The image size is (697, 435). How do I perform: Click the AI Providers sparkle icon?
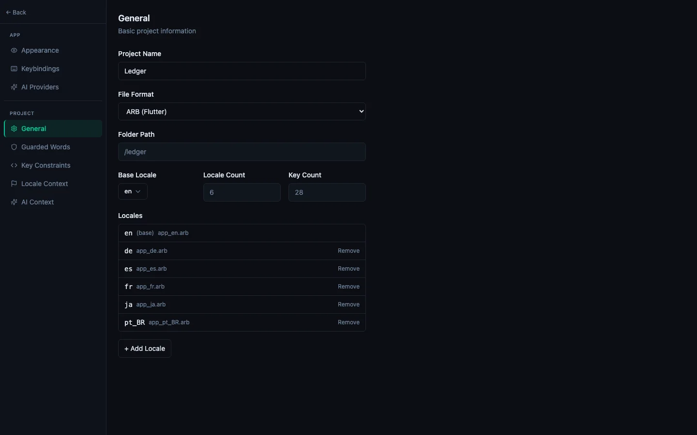coord(14,87)
